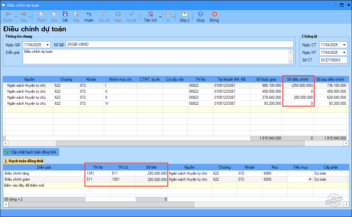
Task: Open the Ngày CT date dropdown
Action: pyautogui.click(x=344, y=45)
